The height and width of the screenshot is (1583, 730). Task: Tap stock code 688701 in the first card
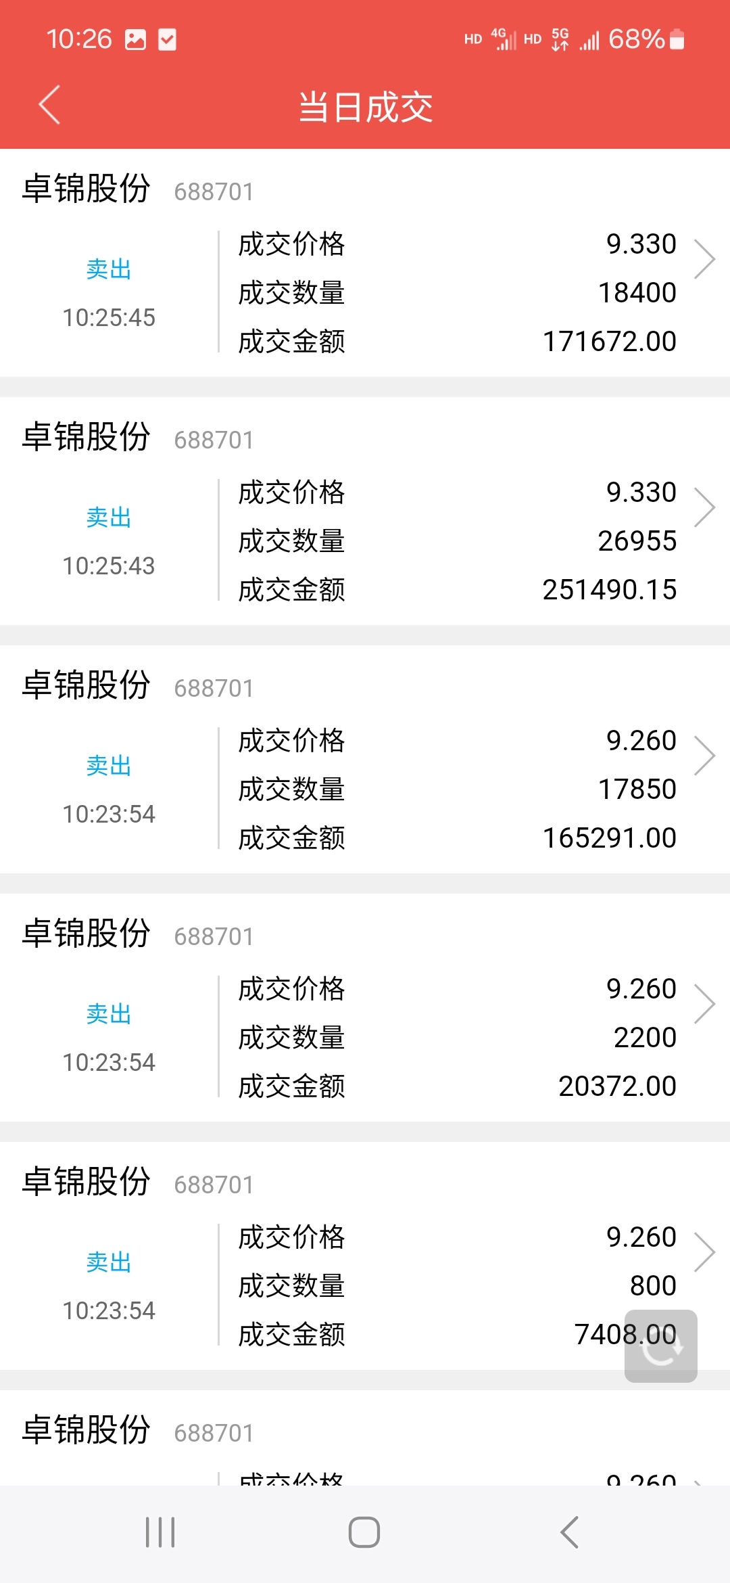click(x=214, y=191)
